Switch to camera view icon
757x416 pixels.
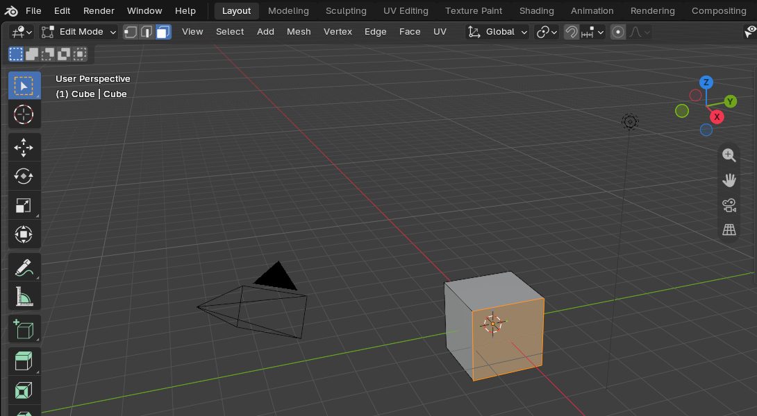pyautogui.click(x=729, y=205)
